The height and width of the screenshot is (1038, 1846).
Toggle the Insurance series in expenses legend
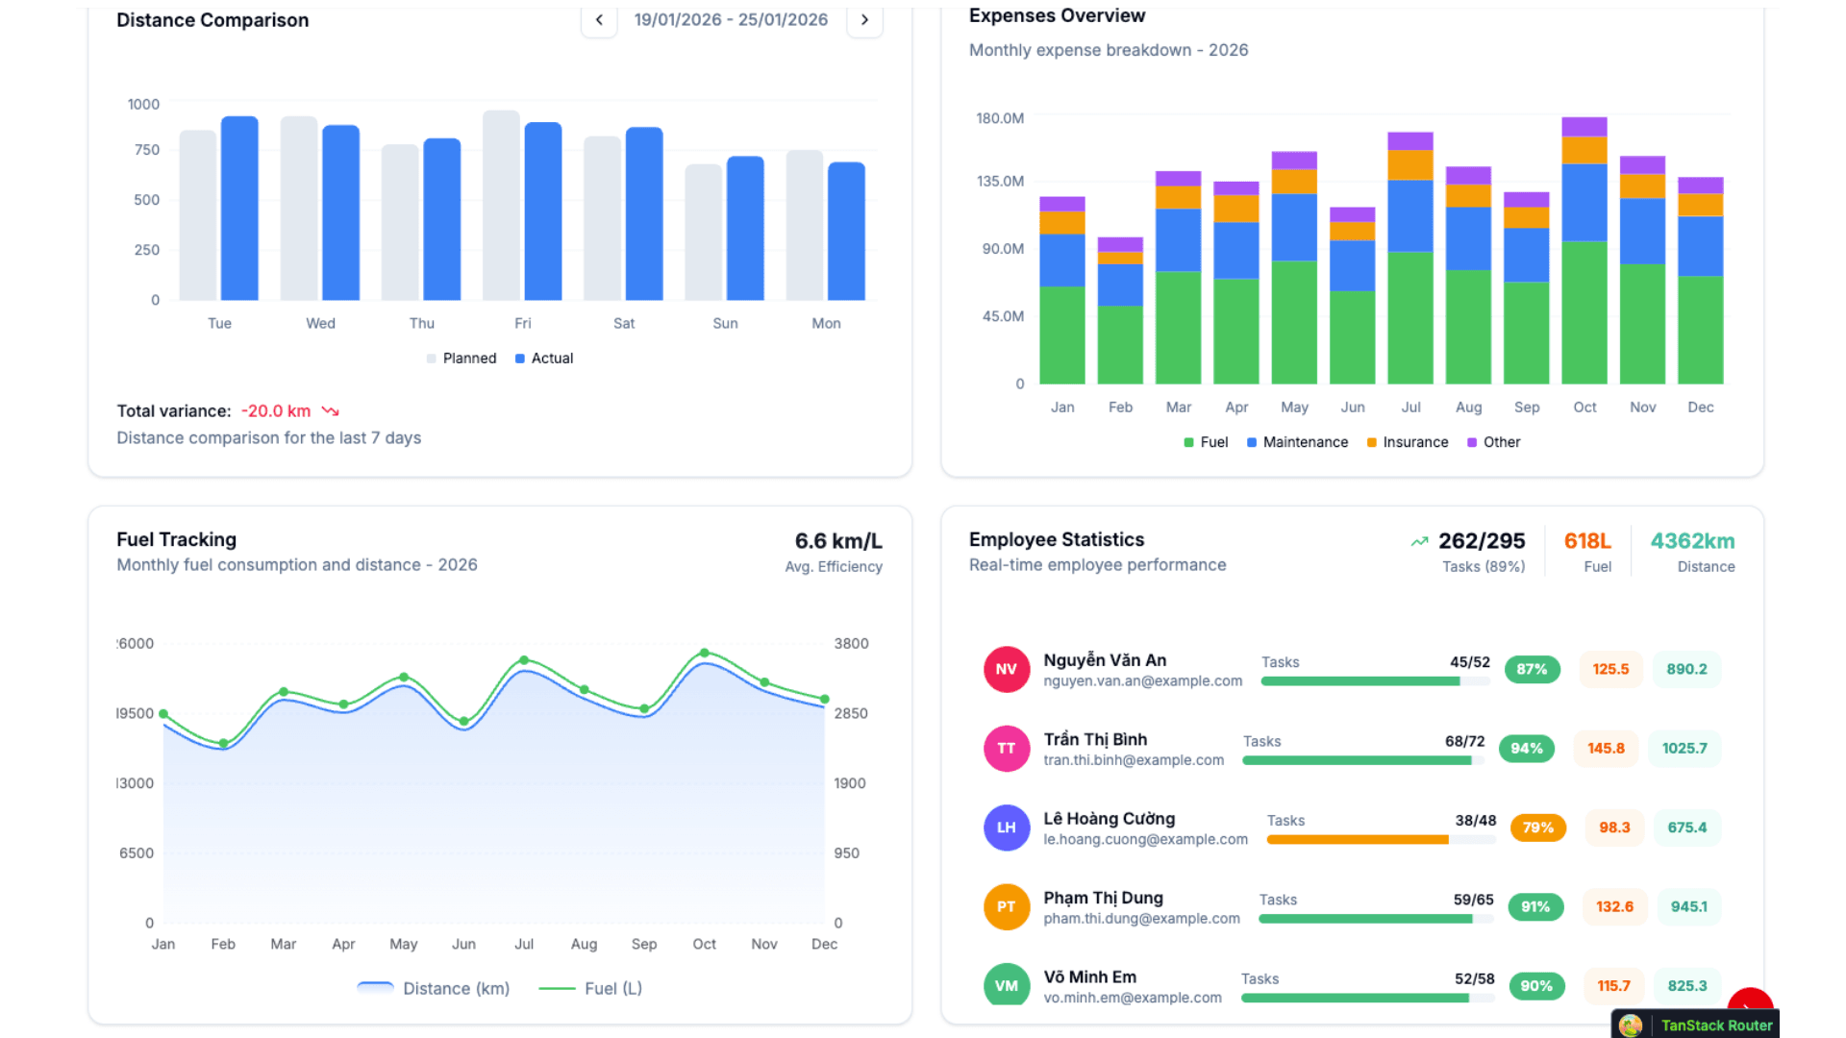coord(1408,442)
